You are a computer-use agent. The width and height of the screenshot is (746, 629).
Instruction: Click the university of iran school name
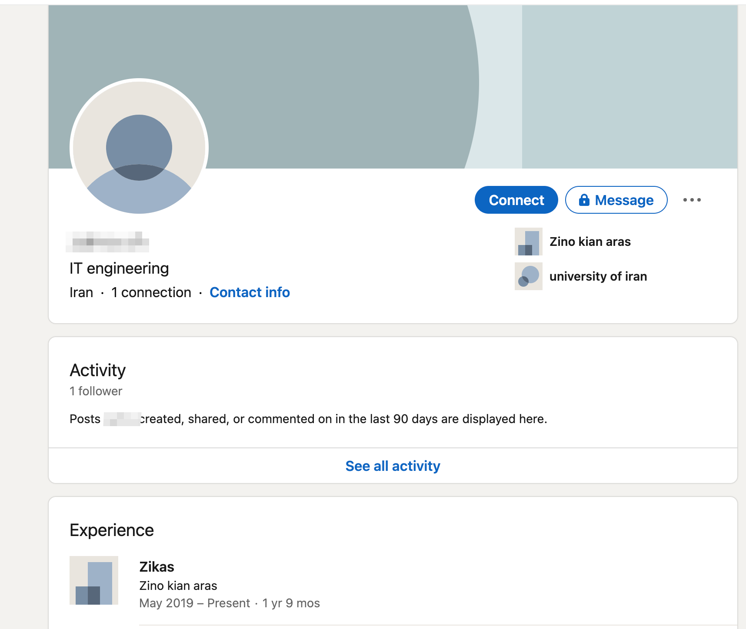(598, 276)
